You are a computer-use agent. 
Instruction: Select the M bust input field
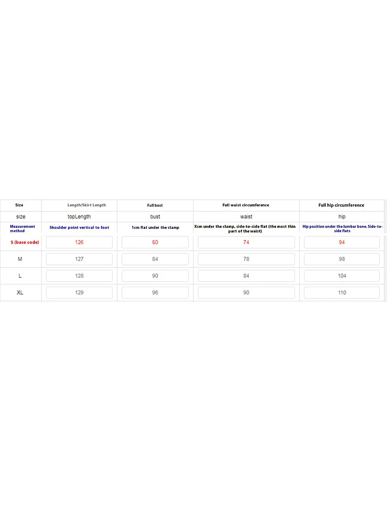pyautogui.click(x=155, y=259)
